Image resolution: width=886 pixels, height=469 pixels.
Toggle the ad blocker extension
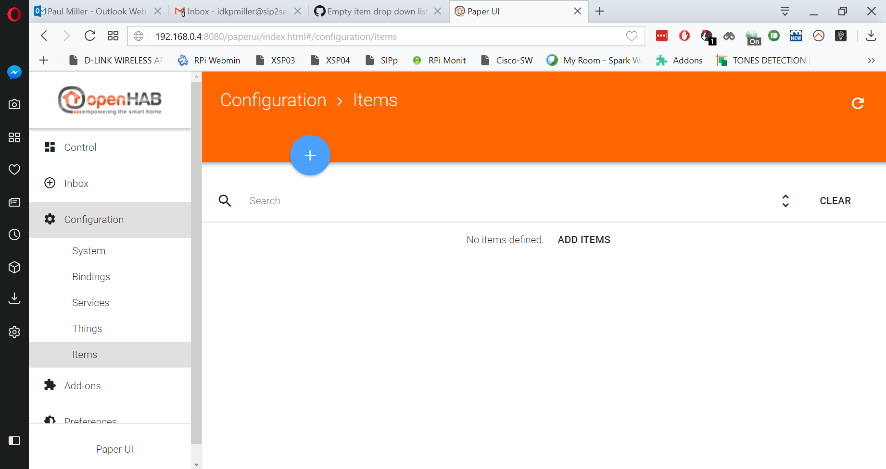coord(683,36)
